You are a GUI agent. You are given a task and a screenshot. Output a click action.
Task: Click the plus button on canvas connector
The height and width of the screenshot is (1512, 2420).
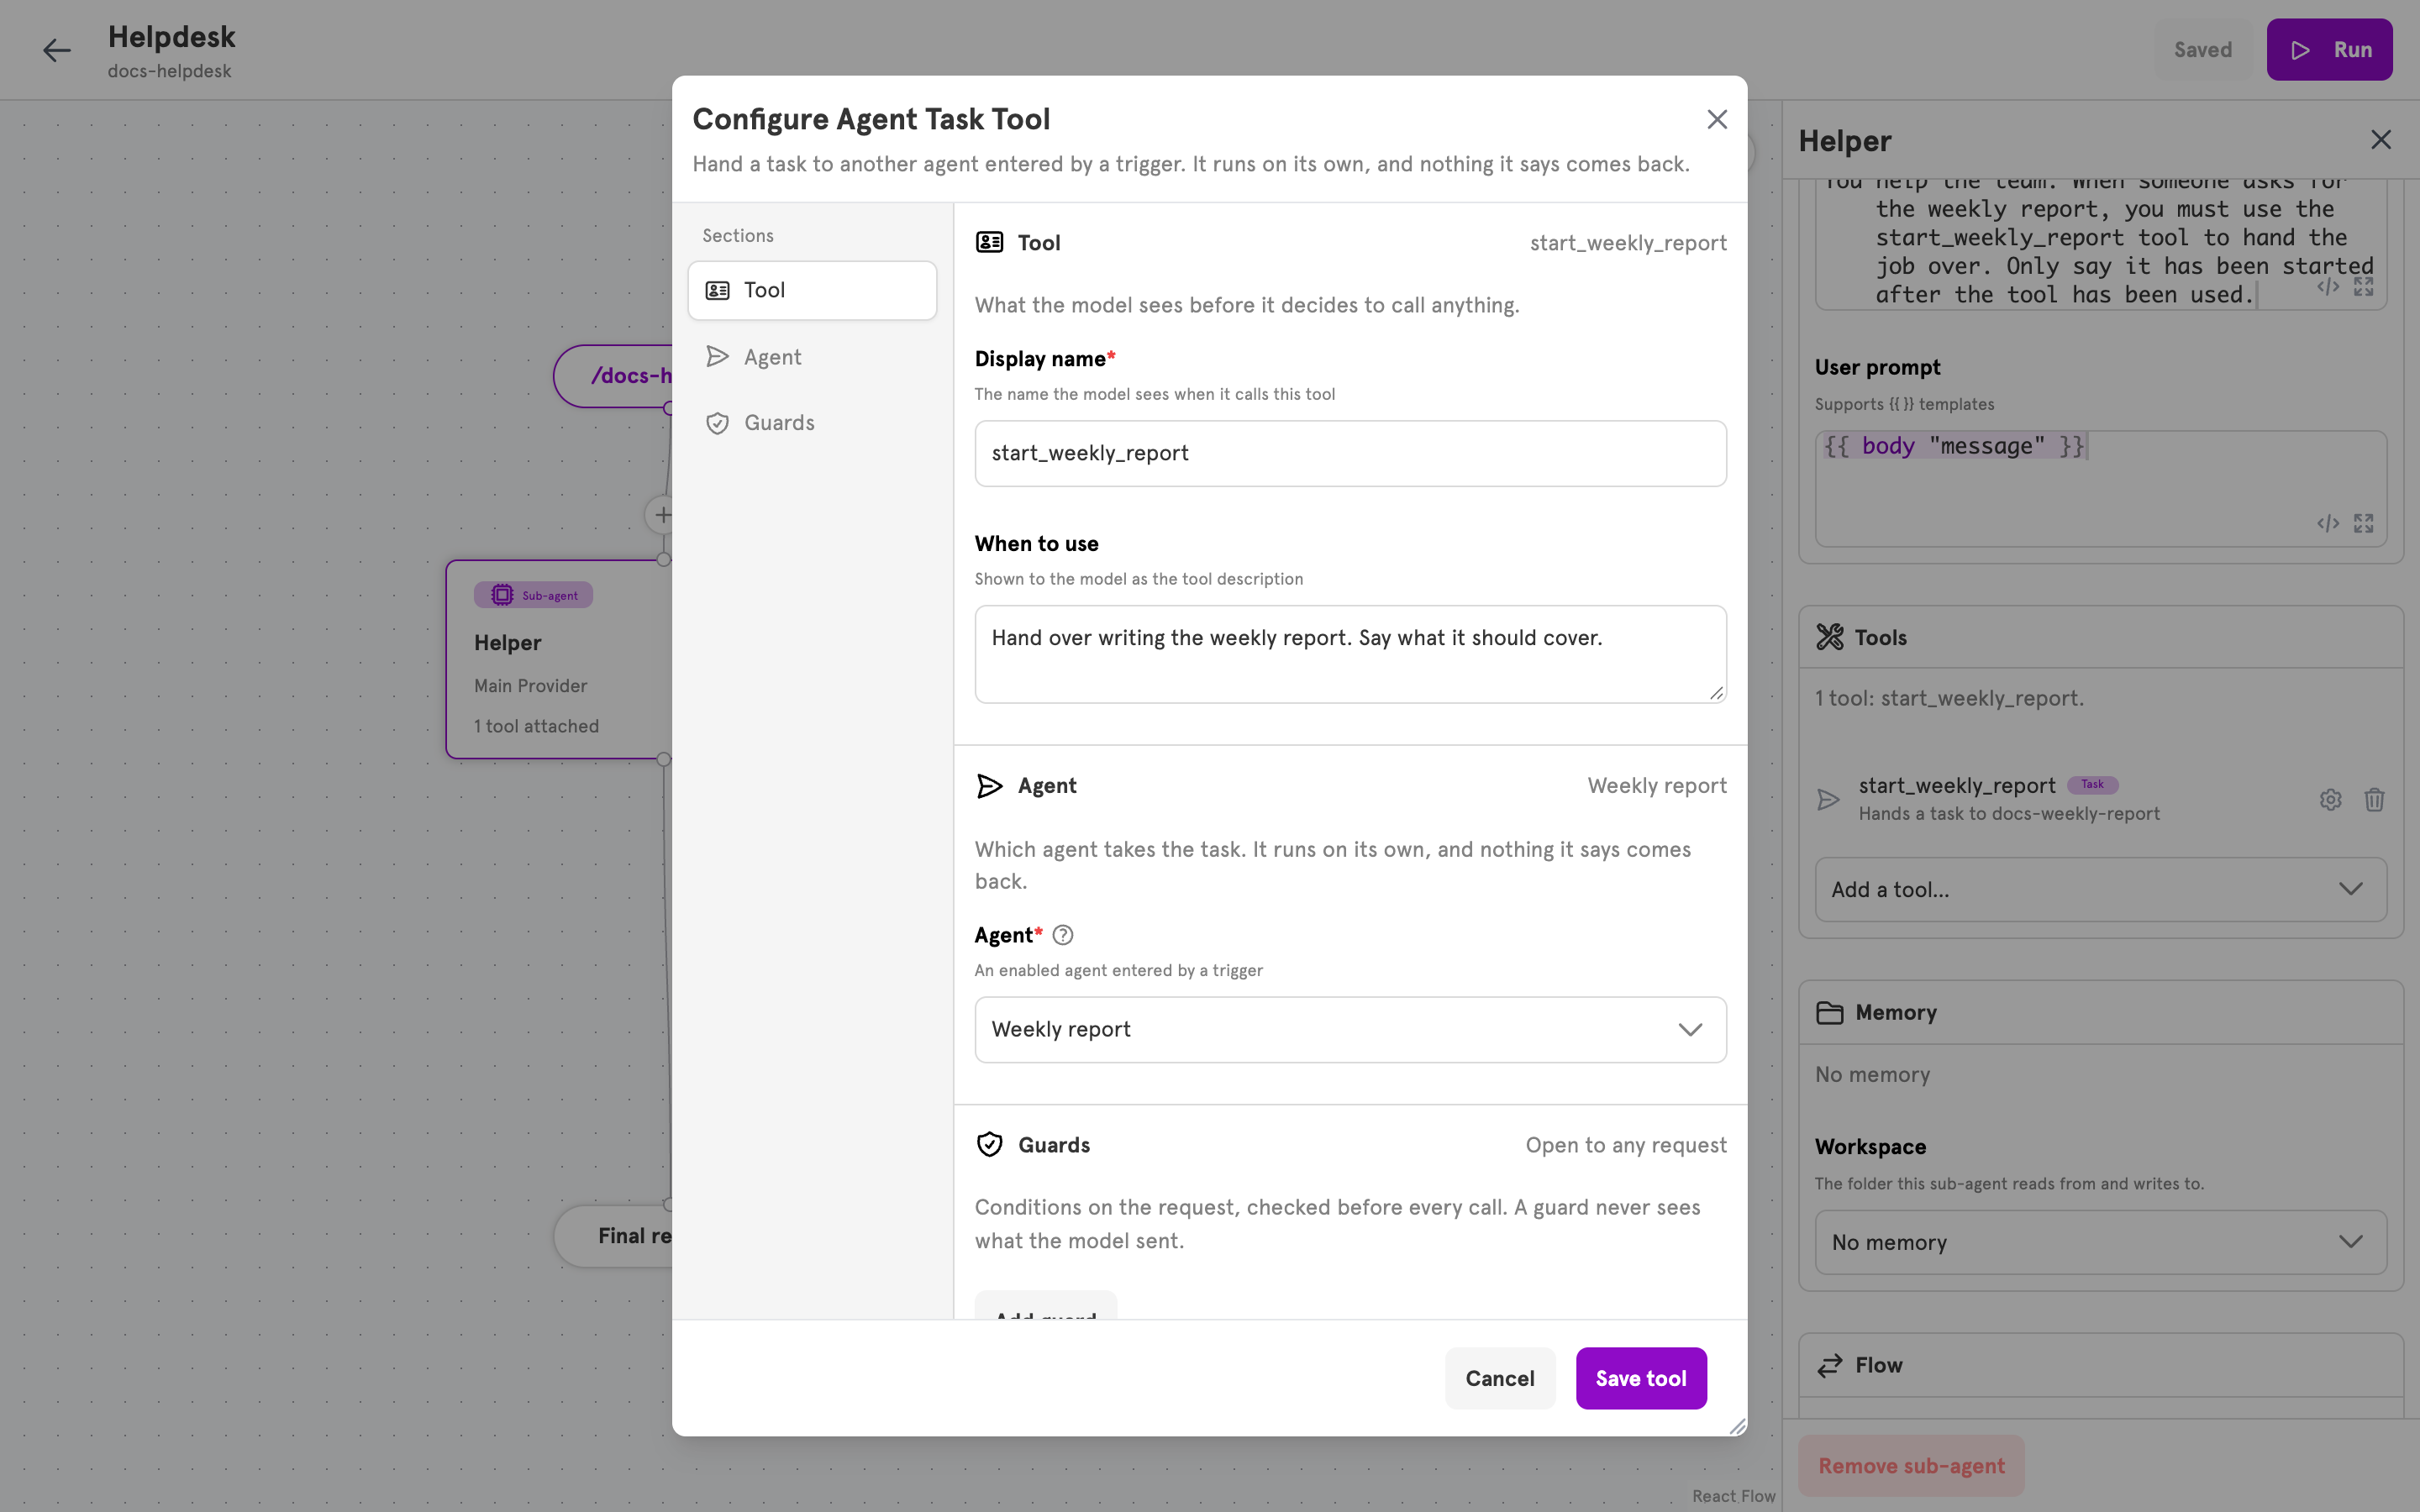point(661,515)
